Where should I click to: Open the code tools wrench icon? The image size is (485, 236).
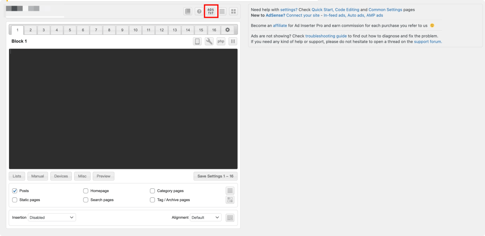click(209, 41)
